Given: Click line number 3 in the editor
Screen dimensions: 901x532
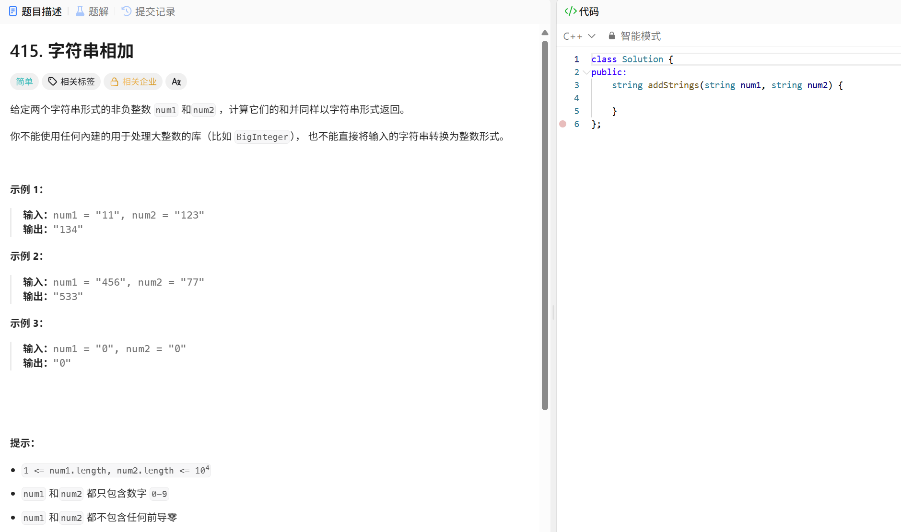Looking at the screenshot, I should pyautogui.click(x=577, y=85).
